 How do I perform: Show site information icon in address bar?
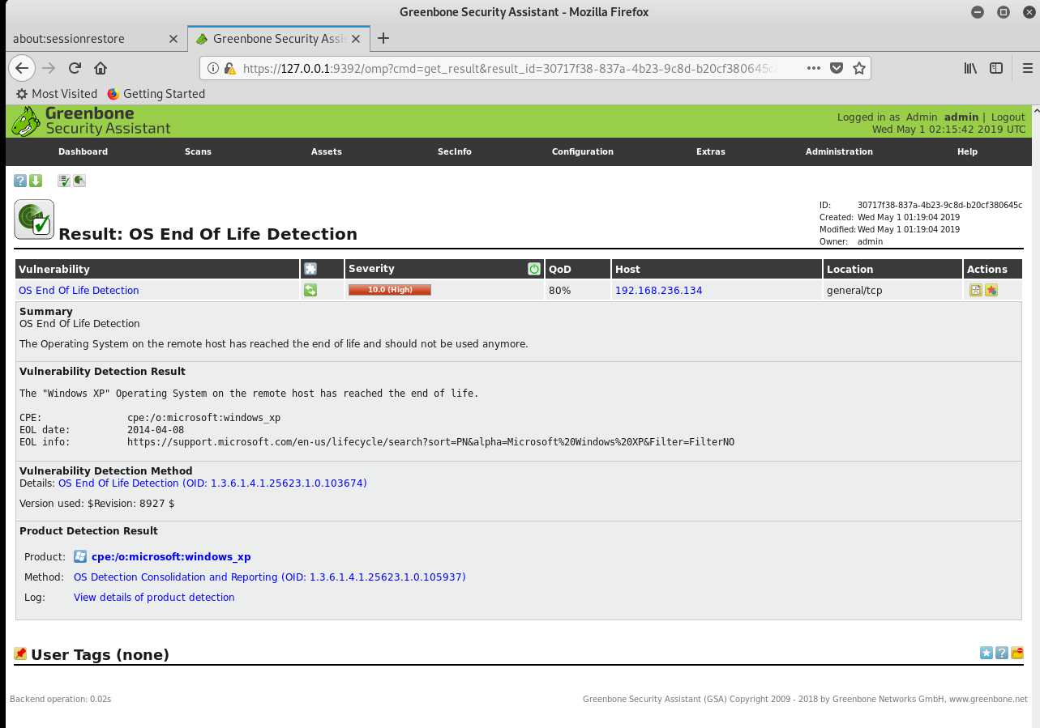(x=213, y=69)
